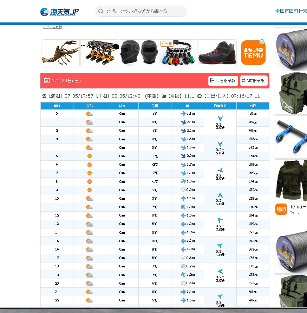This screenshot has width=307, height=313.
Task: Click the wave direction arrow for hours 9–11
Action: tap(220, 195)
